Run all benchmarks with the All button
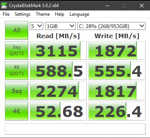Viewport: 150px width, 138px height. point(17,30)
